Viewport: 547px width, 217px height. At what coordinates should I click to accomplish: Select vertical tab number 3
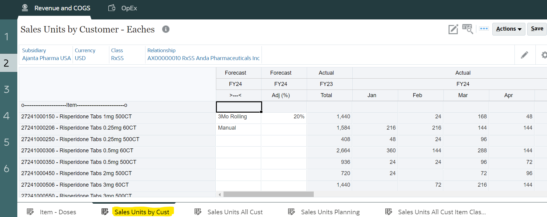pyautogui.click(x=7, y=89)
